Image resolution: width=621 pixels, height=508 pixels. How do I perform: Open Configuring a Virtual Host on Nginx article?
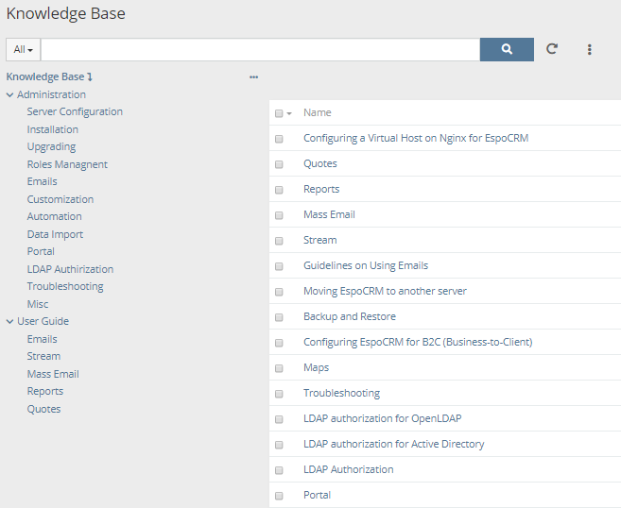point(416,139)
